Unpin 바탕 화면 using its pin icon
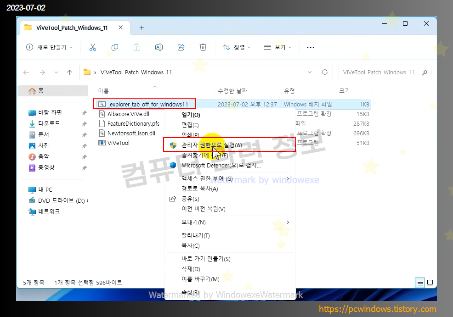Image resolution: width=453 pixels, height=317 pixels. [85, 113]
